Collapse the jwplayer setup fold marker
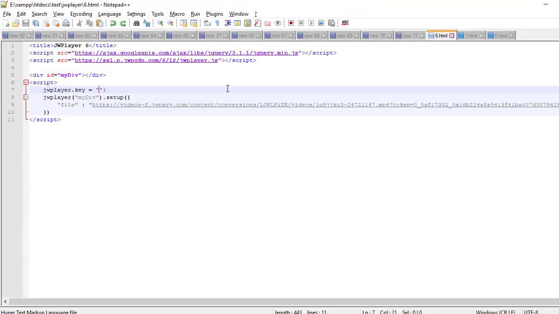The image size is (559, 314). click(x=26, y=97)
